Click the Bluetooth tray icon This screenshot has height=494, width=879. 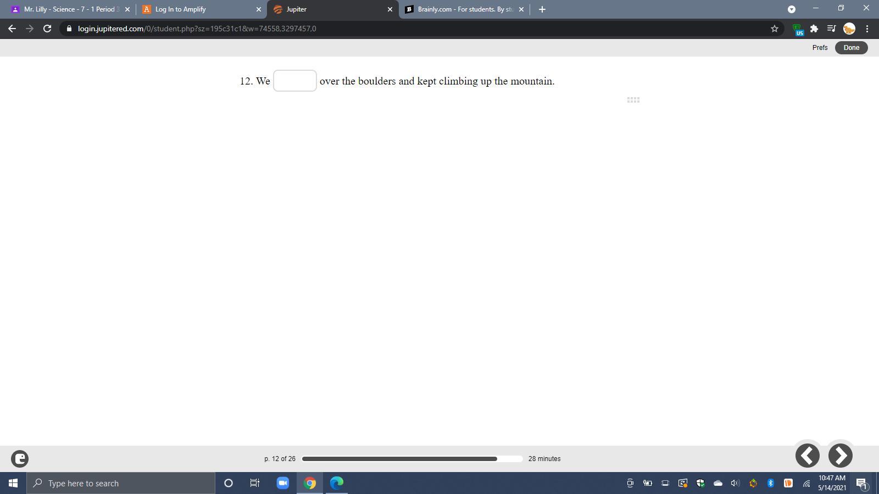[x=770, y=483]
